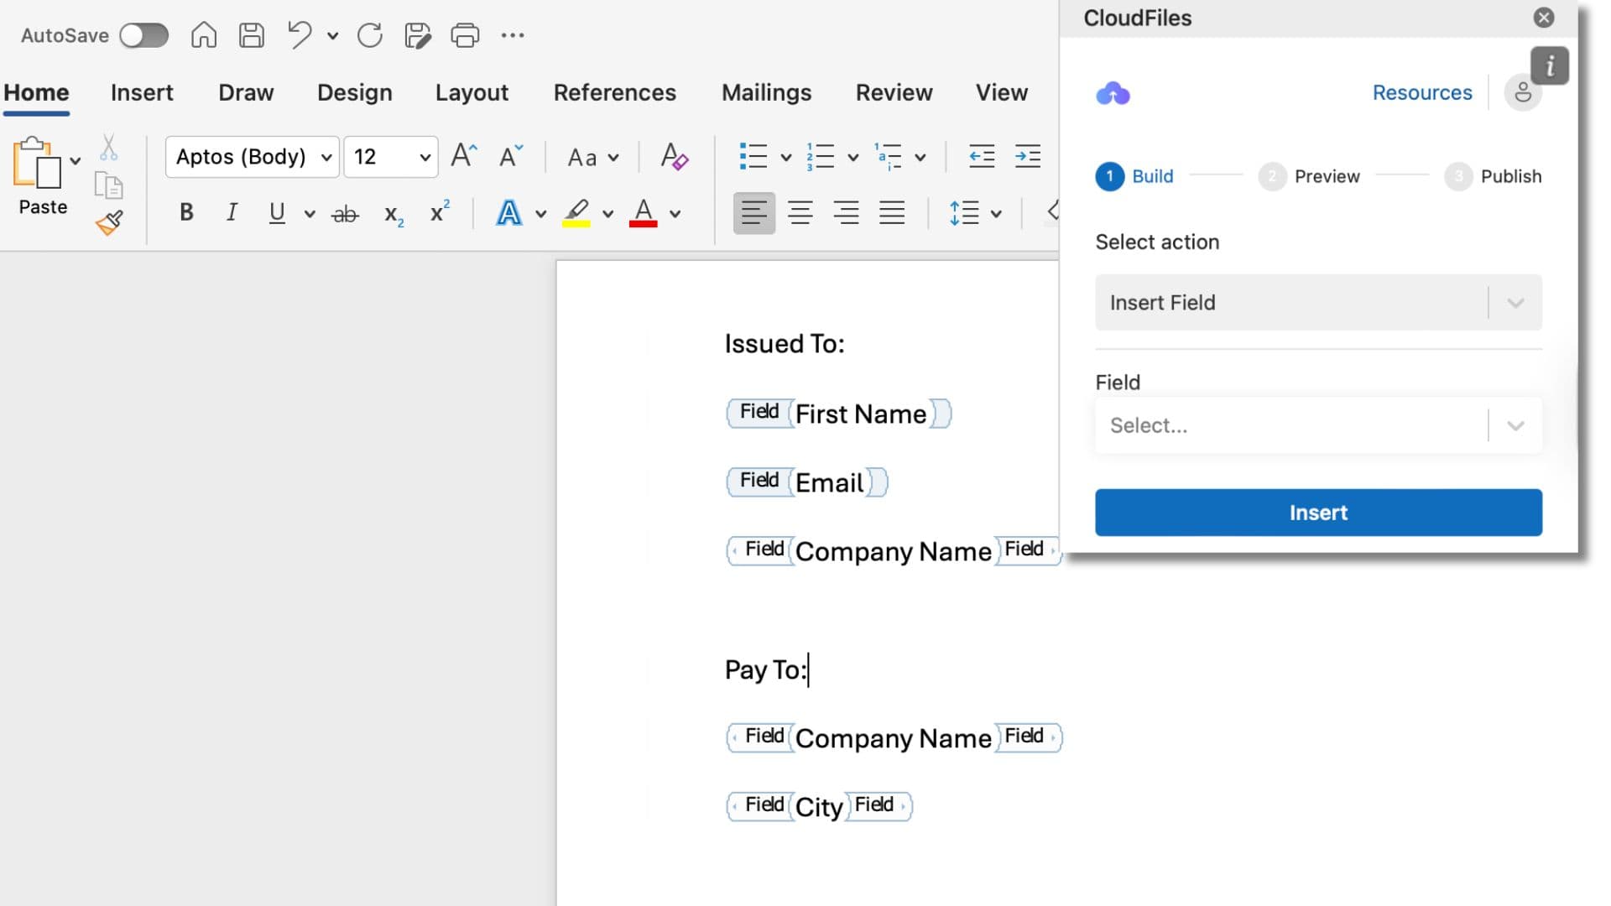
Task: Expand the Insert Field action dropdown
Action: (x=1515, y=302)
